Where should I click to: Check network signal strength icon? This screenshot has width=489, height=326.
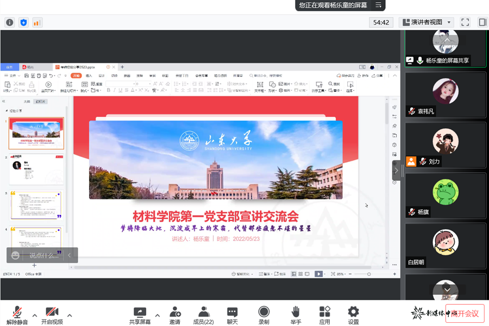(37, 22)
